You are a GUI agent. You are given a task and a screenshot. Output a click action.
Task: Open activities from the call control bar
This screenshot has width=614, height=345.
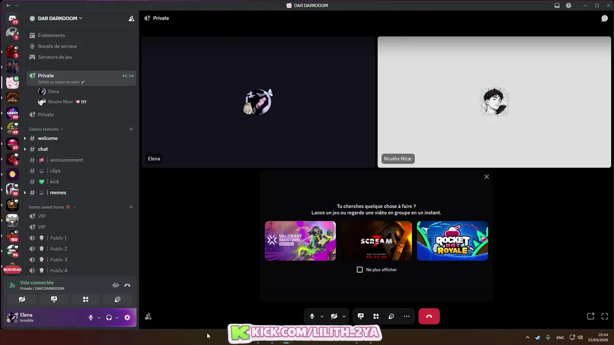(376, 316)
